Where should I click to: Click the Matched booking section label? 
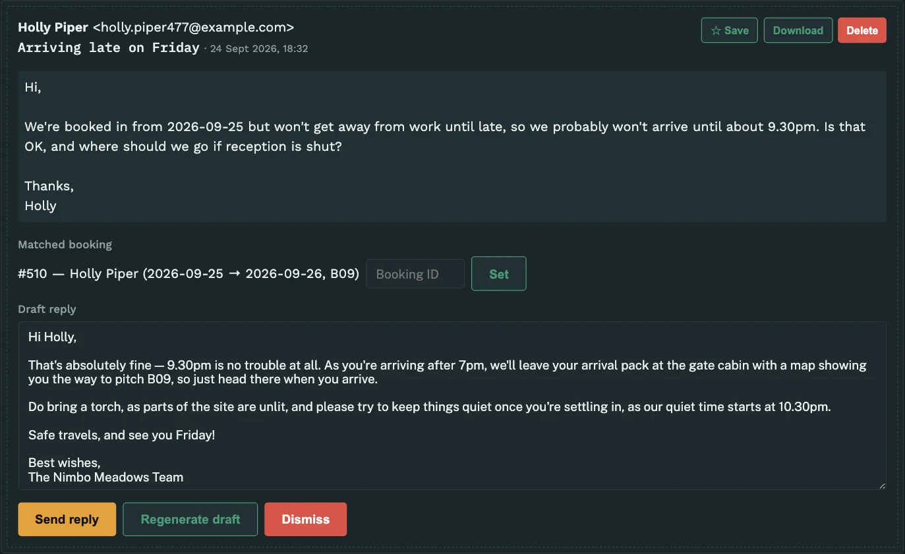point(65,244)
